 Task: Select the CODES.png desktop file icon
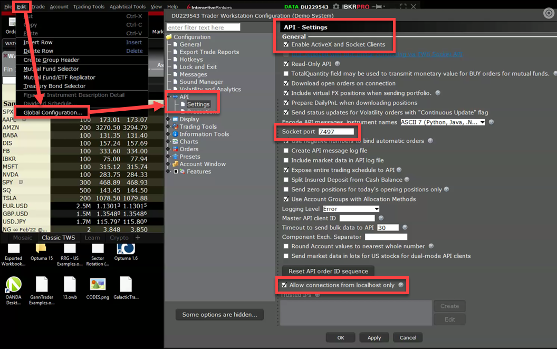[98, 285]
